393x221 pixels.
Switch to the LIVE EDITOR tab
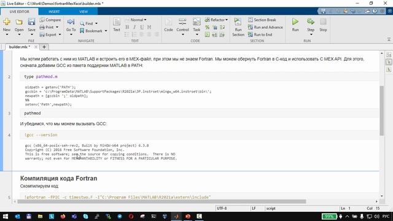tap(19, 12)
